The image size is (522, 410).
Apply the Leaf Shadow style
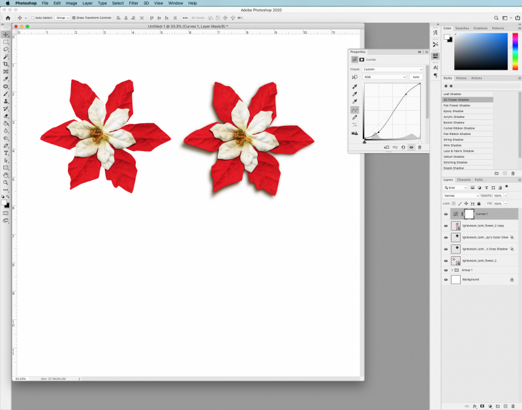coord(467,94)
